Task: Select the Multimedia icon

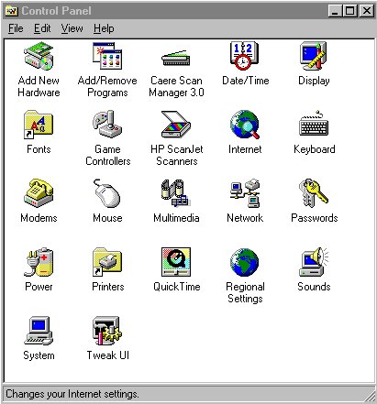Action: click(x=176, y=193)
